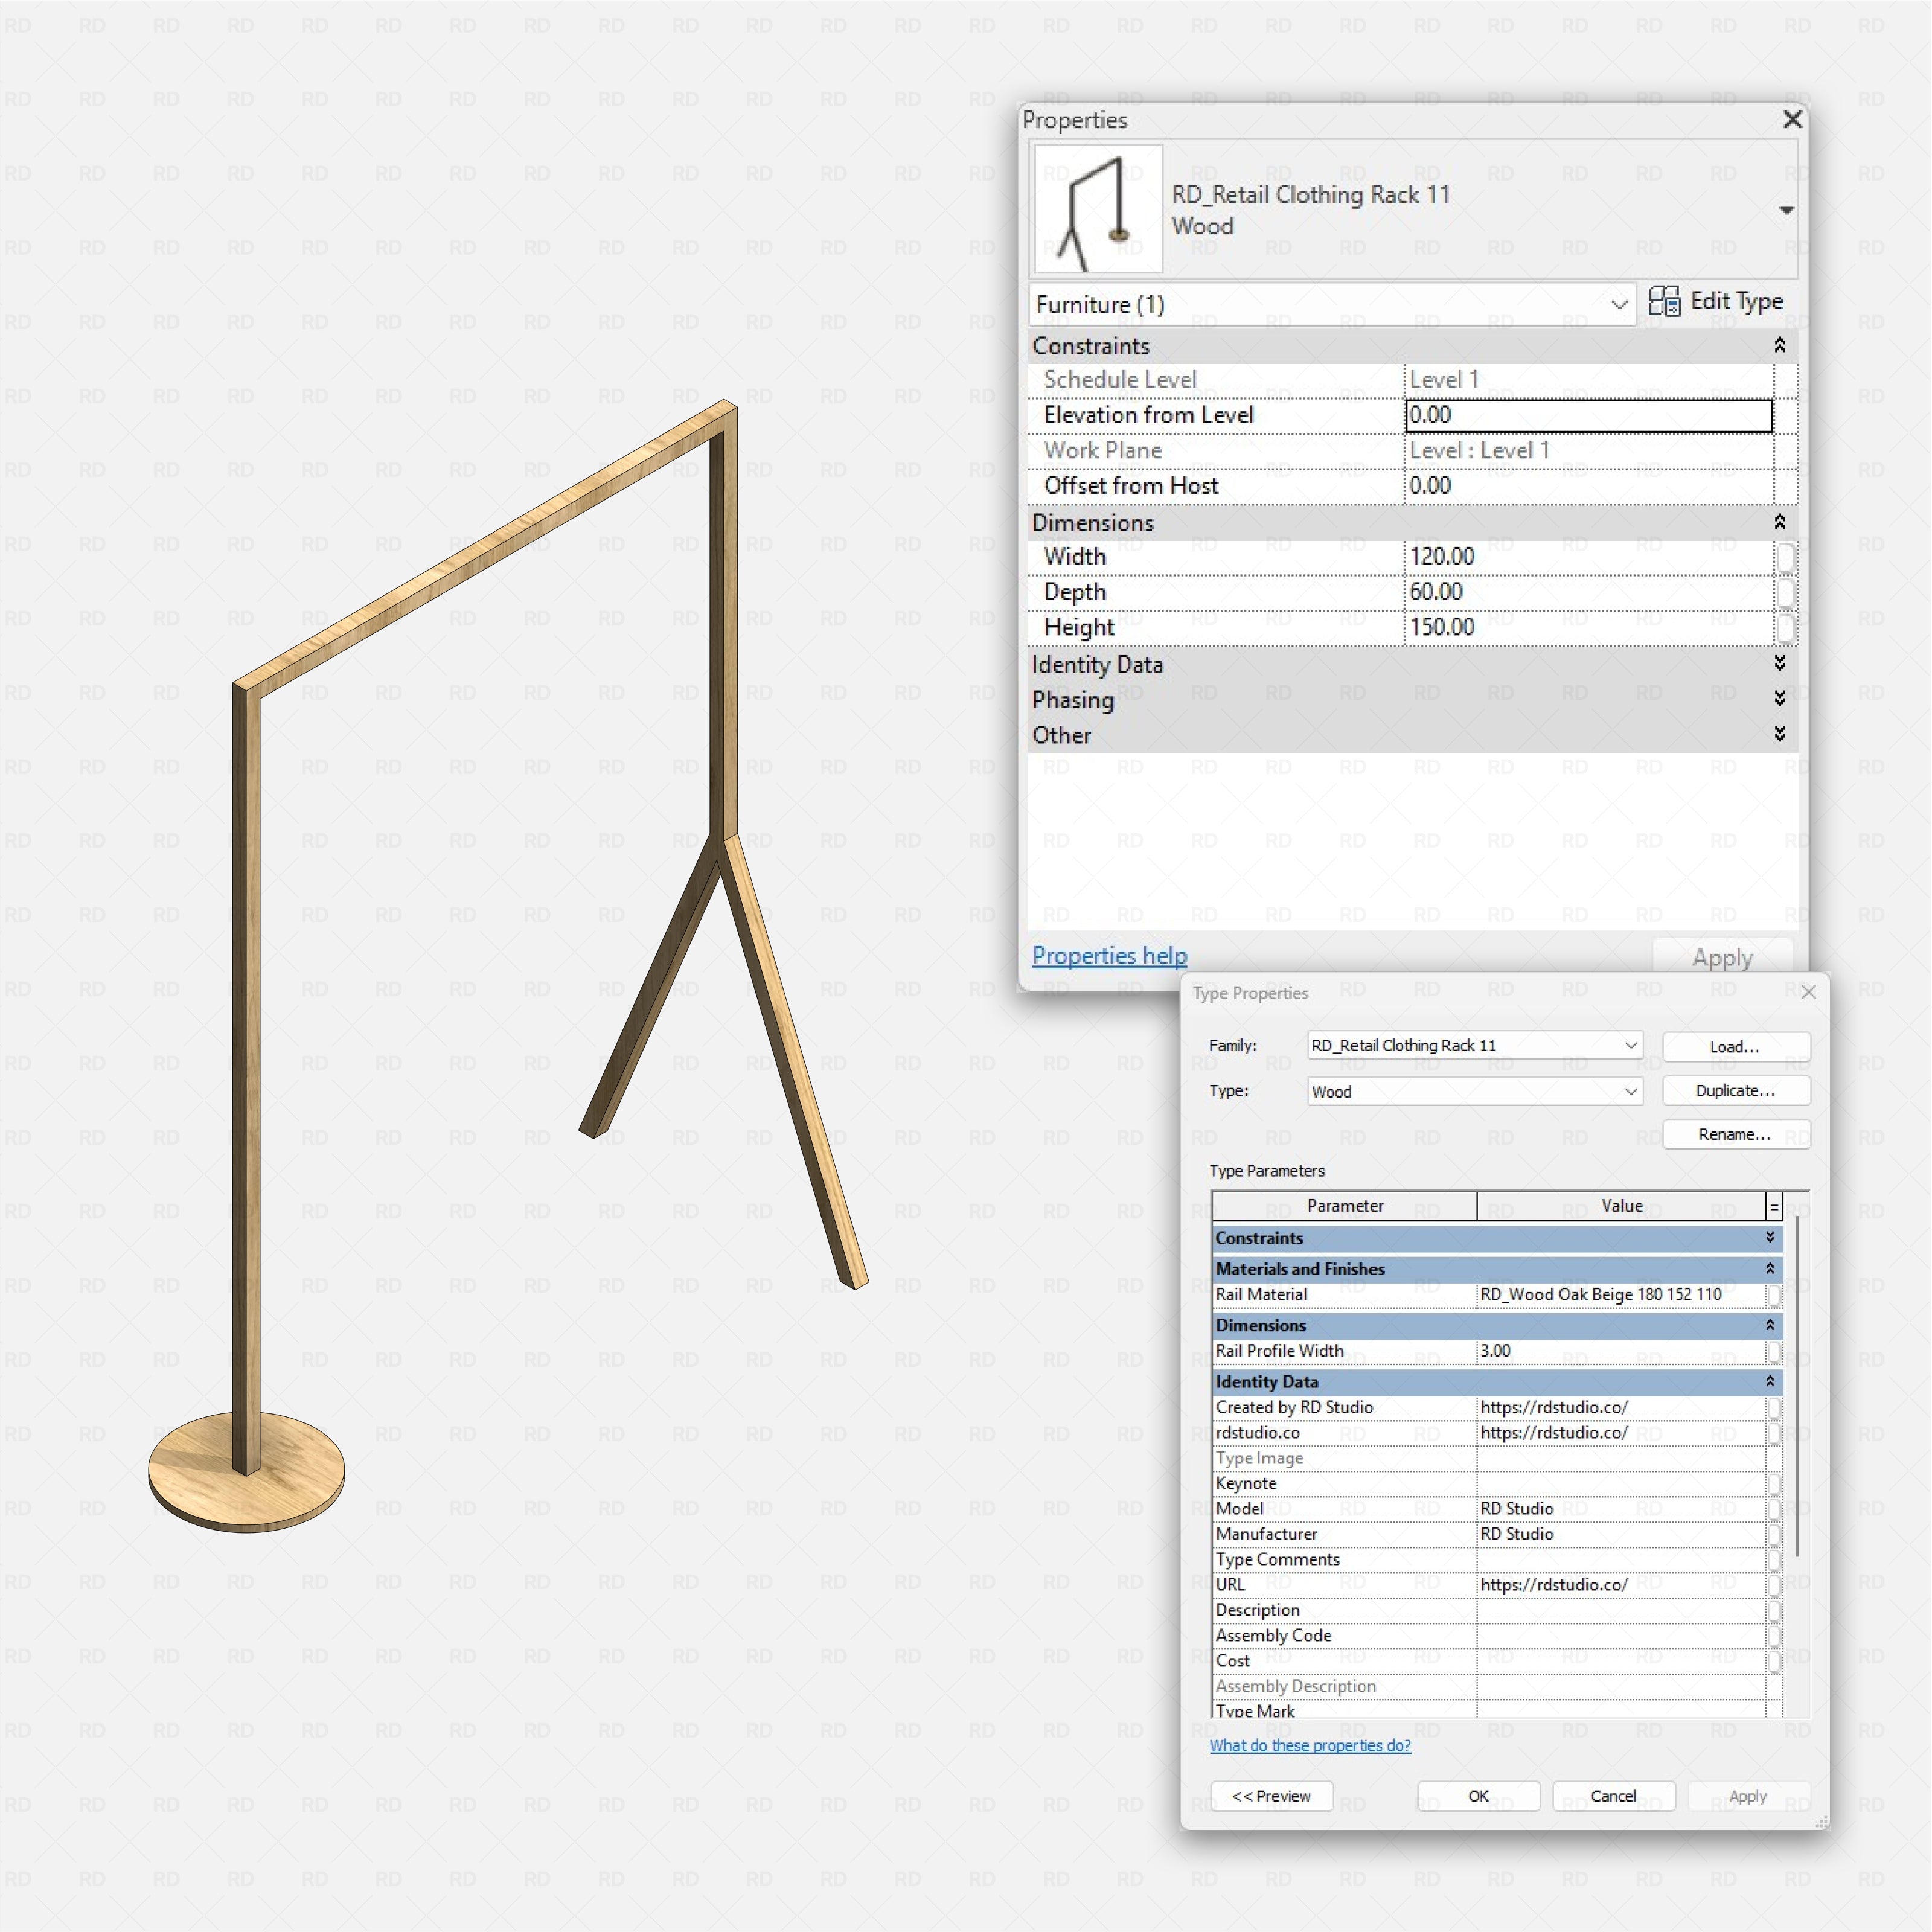The image size is (1932, 1932).
Task: Click the Type Comments value cell
Action: [1620, 1559]
